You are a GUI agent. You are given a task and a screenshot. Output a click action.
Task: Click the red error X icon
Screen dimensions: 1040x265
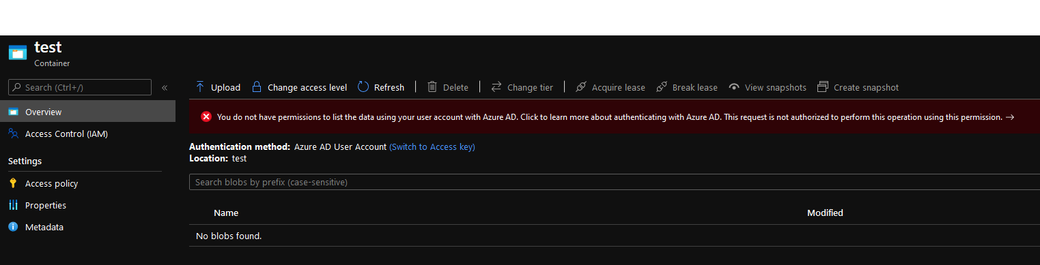tap(206, 116)
